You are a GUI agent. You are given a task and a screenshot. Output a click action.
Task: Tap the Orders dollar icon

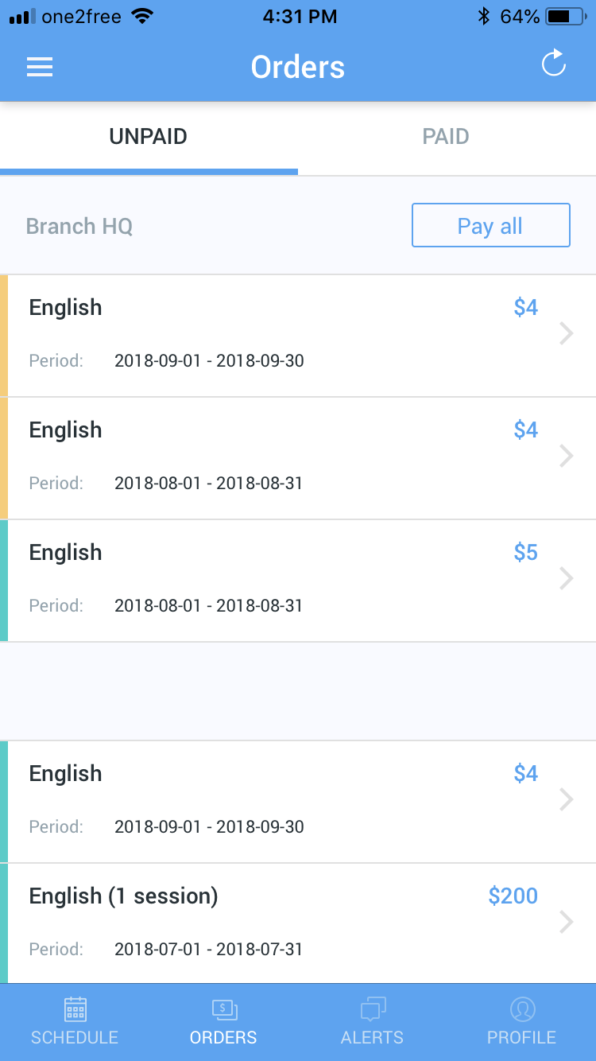[x=224, y=1010]
